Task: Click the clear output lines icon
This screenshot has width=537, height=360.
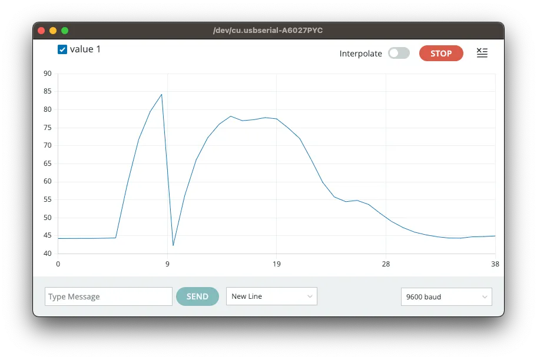Action: point(482,53)
